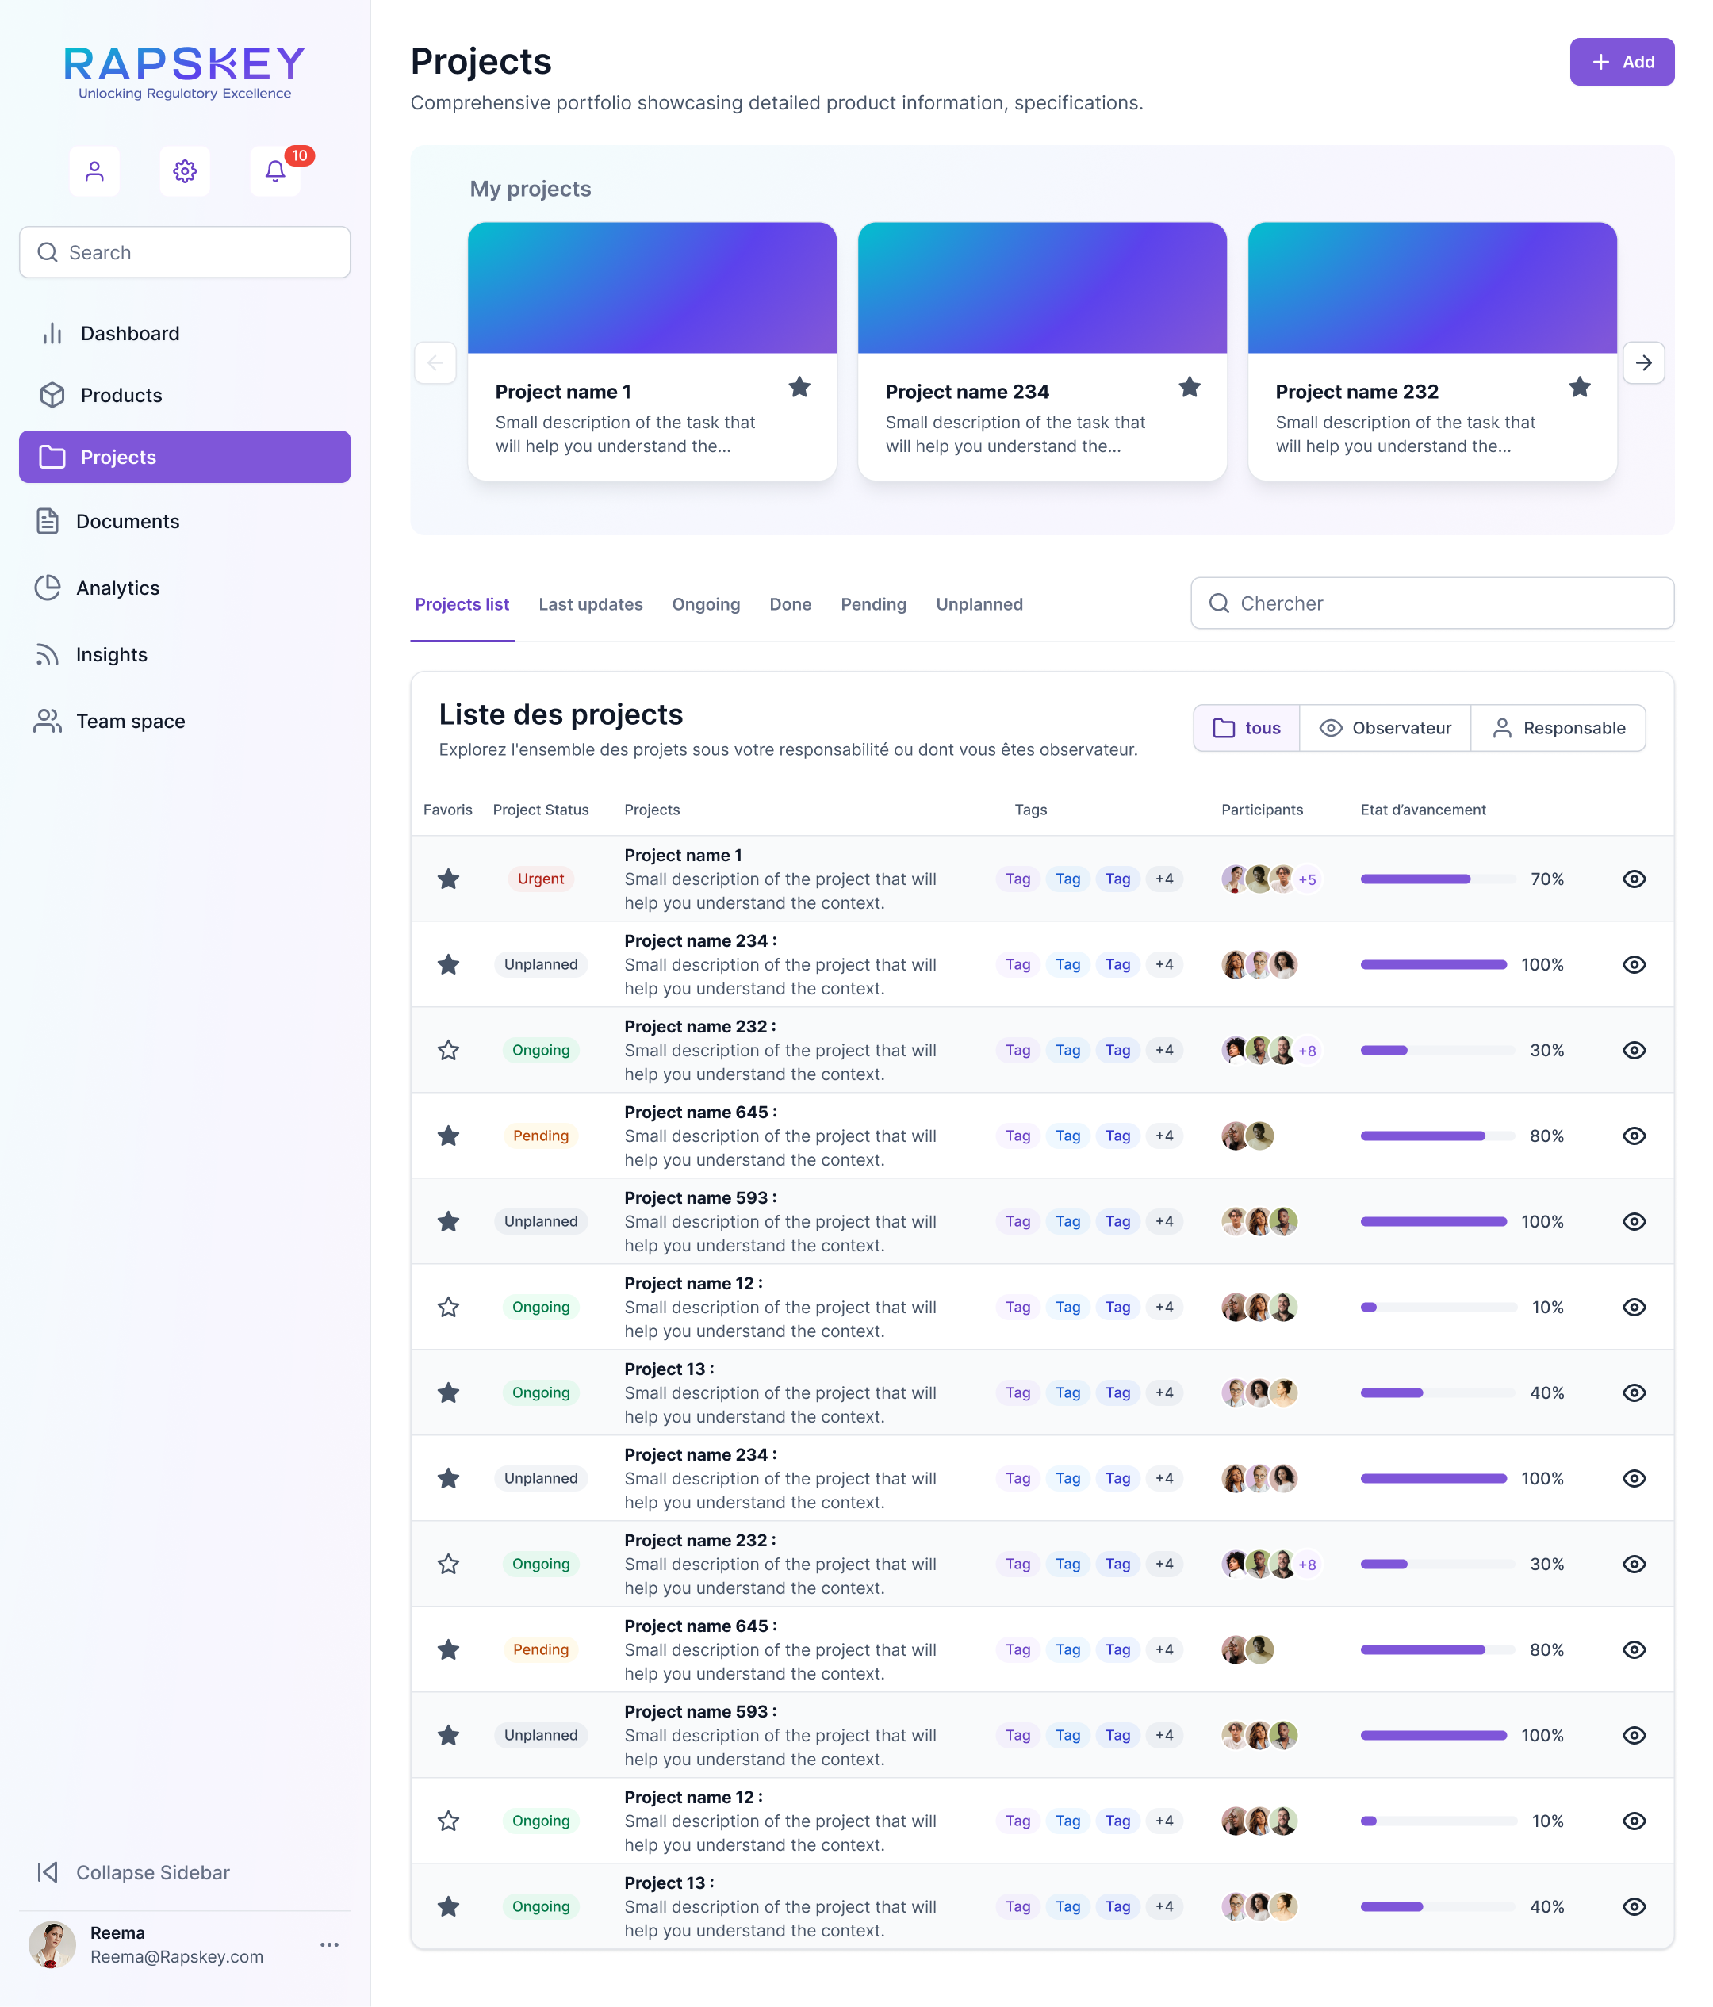The image size is (1713, 2007).
Task: View Project name 645 details via eye icon
Action: [1634, 1136]
